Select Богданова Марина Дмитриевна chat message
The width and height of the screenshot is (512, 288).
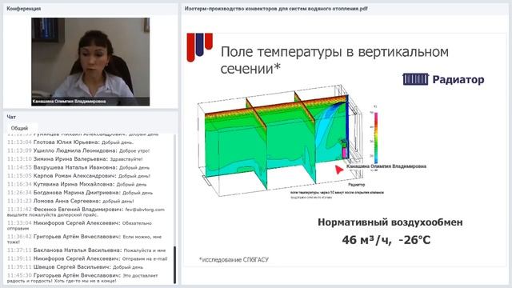click(80, 193)
